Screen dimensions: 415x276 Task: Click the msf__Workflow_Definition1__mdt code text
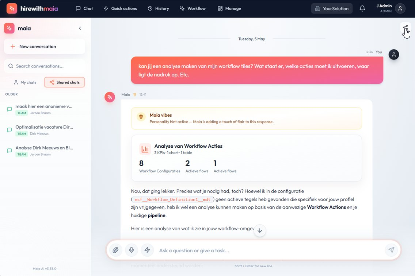click(172, 199)
